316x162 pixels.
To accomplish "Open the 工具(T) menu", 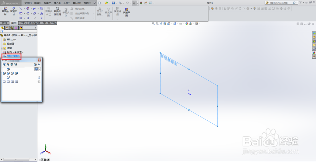I will (x=67, y=3).
